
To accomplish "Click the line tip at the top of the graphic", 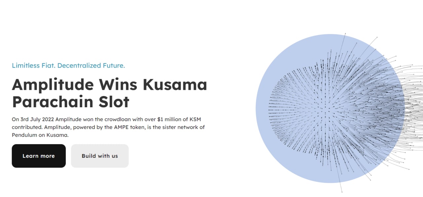I will 345,34.
